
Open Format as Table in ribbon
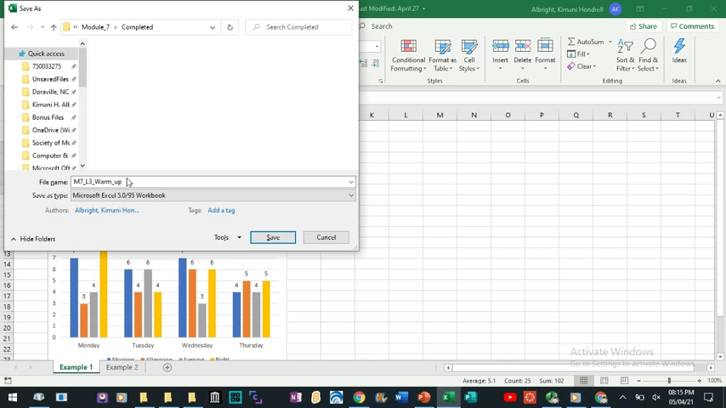coord(442,56)
